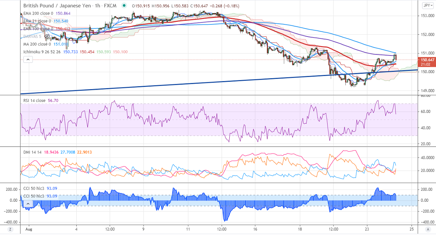Image resolution: width=436 pixels, height=236 pixels.
Task: Click the Ichimoku value 150.733
Action: [x=70, y=52]
